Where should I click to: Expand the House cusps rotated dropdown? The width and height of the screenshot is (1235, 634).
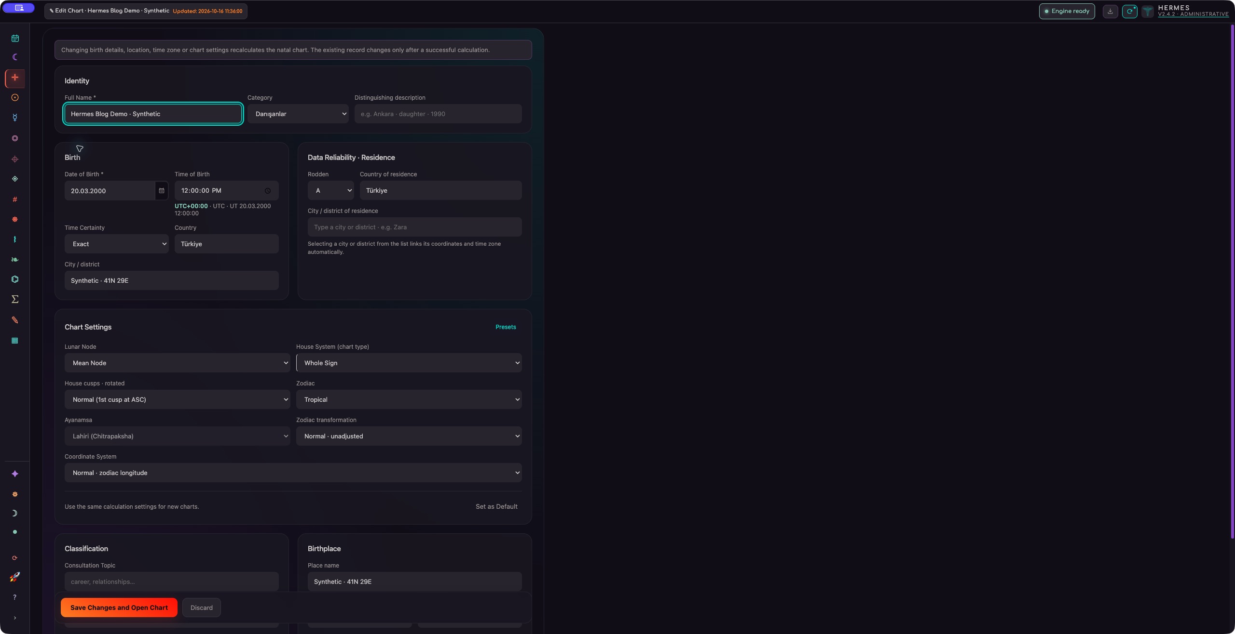pyautogui.click(x=177, y=399)
